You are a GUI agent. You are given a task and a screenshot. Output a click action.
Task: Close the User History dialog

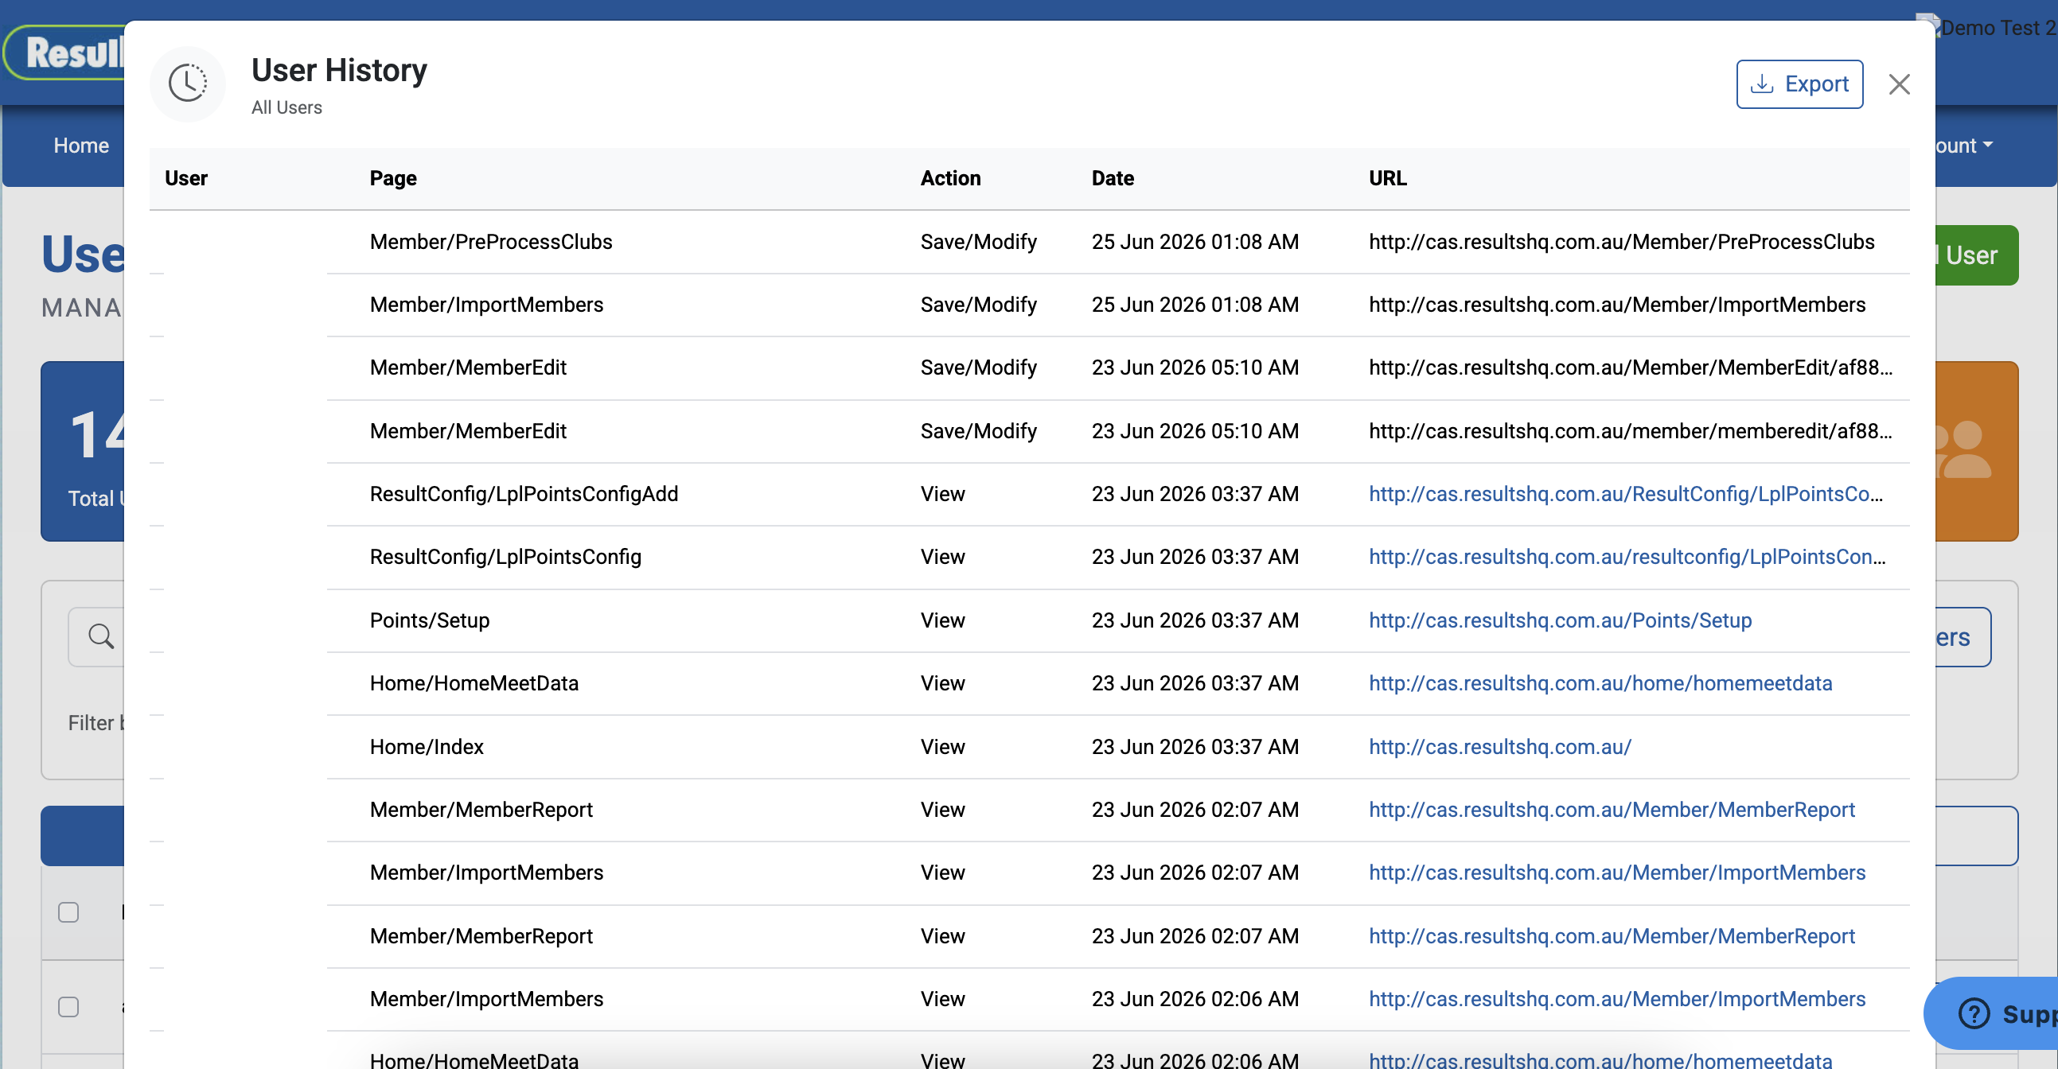(x=1899, y=84)
